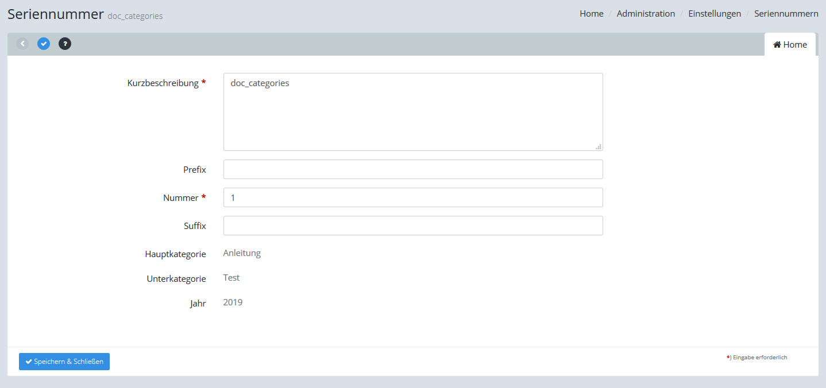This screenshot has width=826, height=388.
Task: Click the Kurzbeschreibung field label
Action: pyautogui.click(x=163, y=83)
